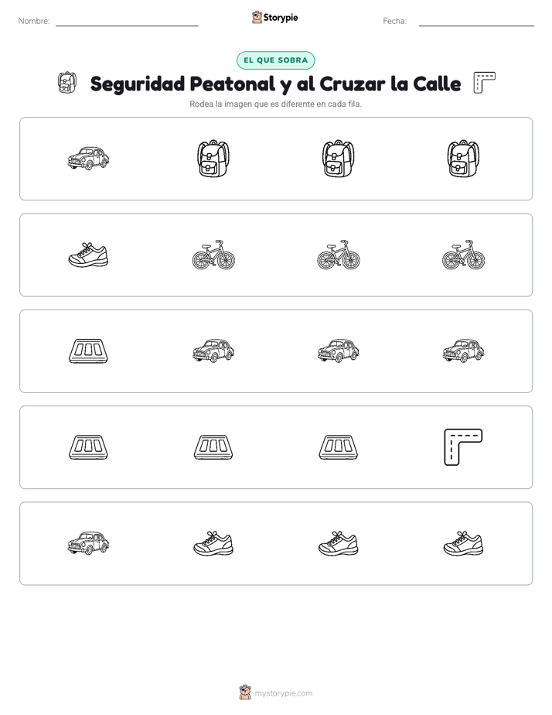
Task: Click the Seguridad Peatonal title heading
Action: [275, 84]
